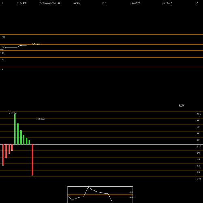Click the 'SI MunafaSutraR' header text

coord(50,3)
